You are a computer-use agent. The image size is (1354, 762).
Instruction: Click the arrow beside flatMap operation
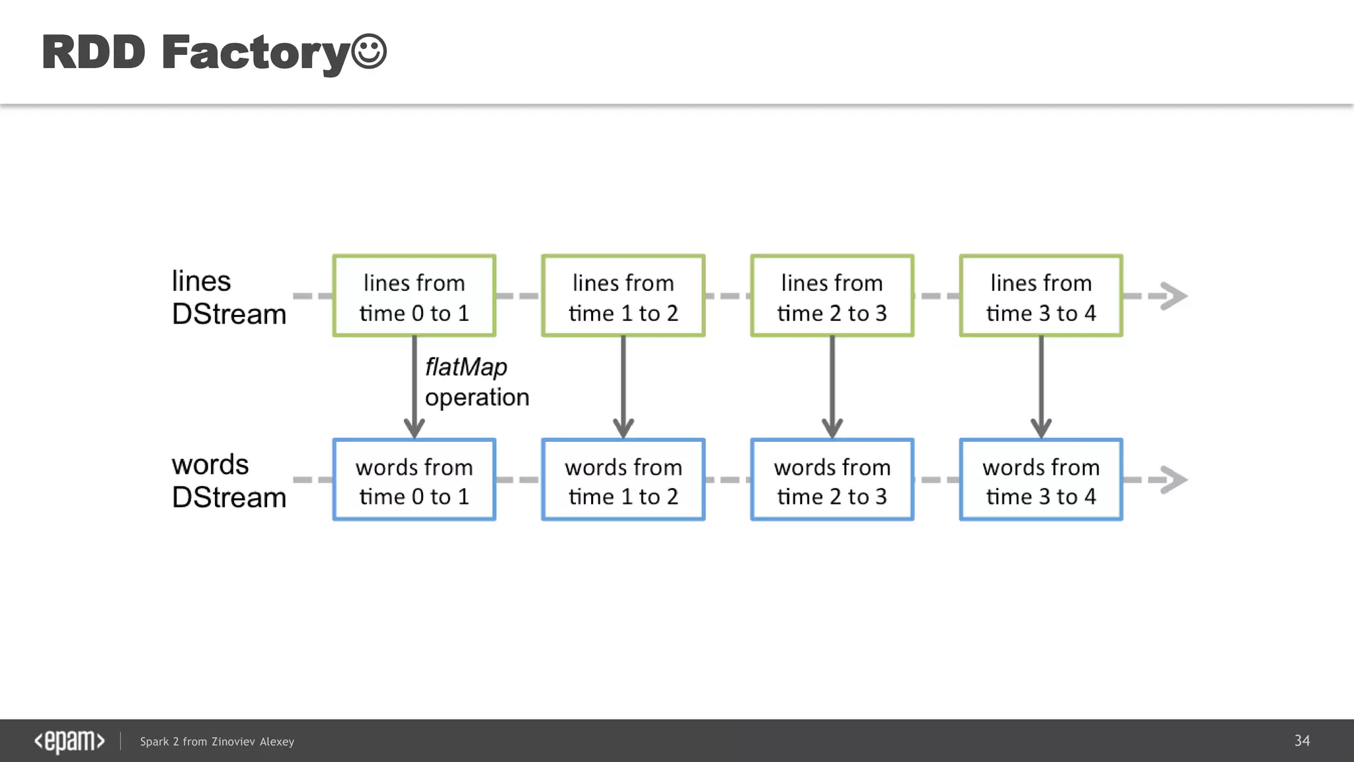point(415,387)
